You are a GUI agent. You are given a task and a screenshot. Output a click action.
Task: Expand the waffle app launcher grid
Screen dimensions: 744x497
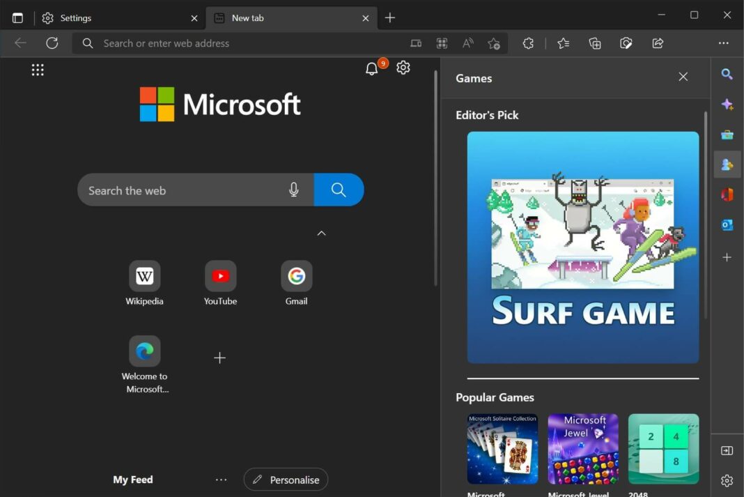(x=38, y=69)
